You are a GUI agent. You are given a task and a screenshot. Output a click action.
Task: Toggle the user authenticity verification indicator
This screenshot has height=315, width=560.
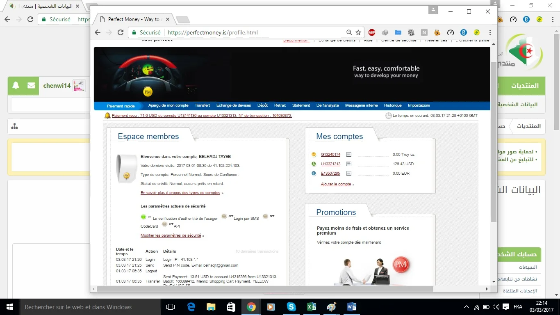(x=143, y=217)
